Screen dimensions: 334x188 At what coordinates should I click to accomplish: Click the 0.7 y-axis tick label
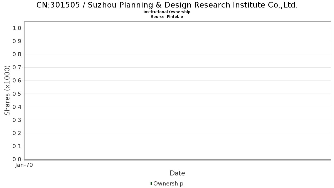[17, 67]
